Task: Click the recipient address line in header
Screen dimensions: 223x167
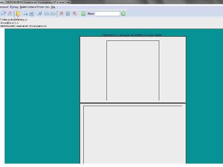Action: pyautogui.click(x=9, y=23)
